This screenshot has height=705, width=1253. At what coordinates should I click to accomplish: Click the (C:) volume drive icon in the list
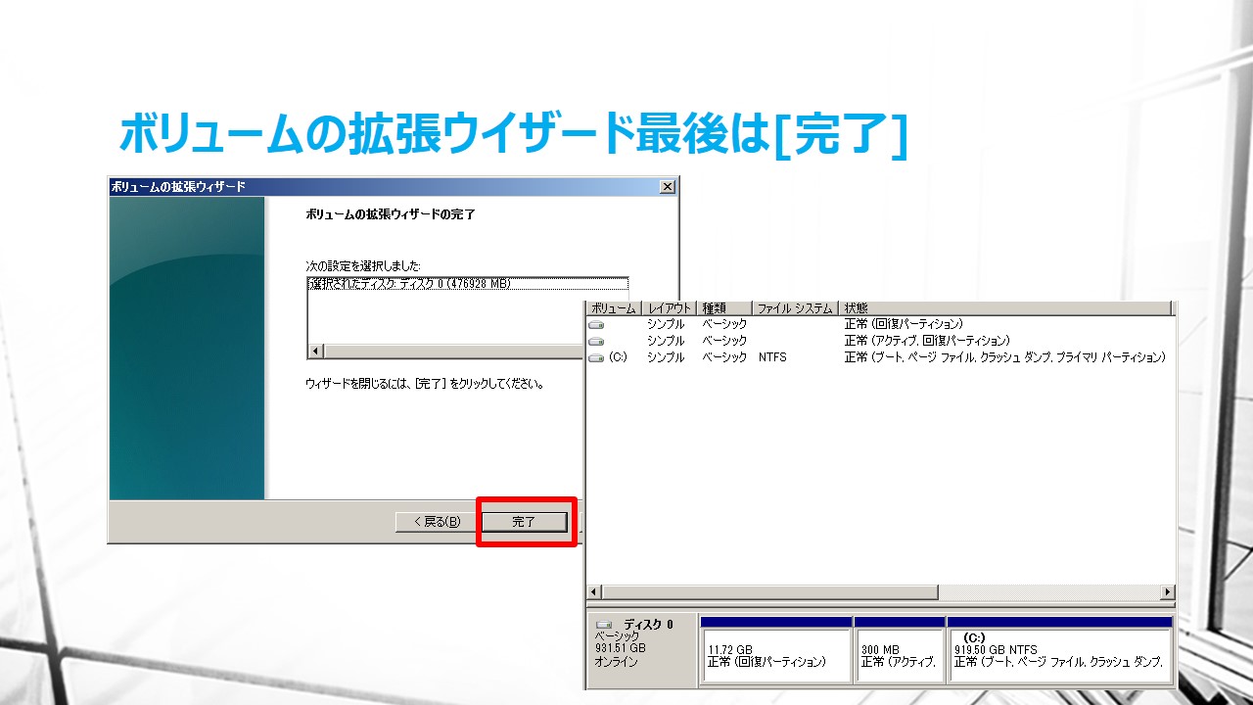(596, 358)
